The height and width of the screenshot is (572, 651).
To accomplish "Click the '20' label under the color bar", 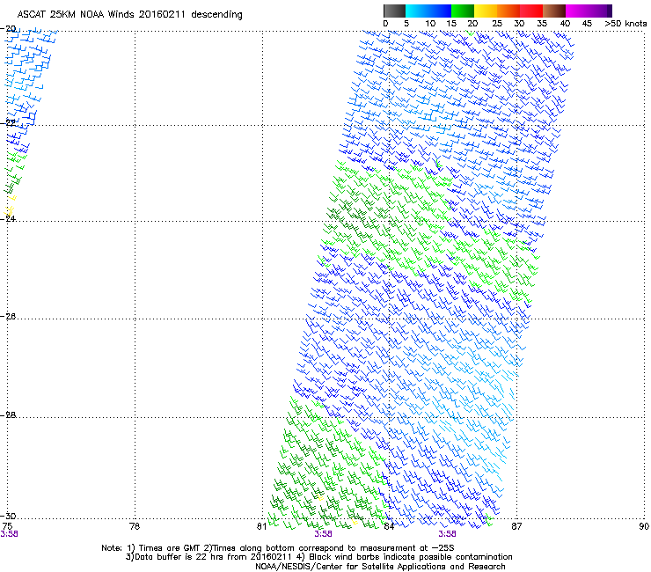I will (473, 24).
